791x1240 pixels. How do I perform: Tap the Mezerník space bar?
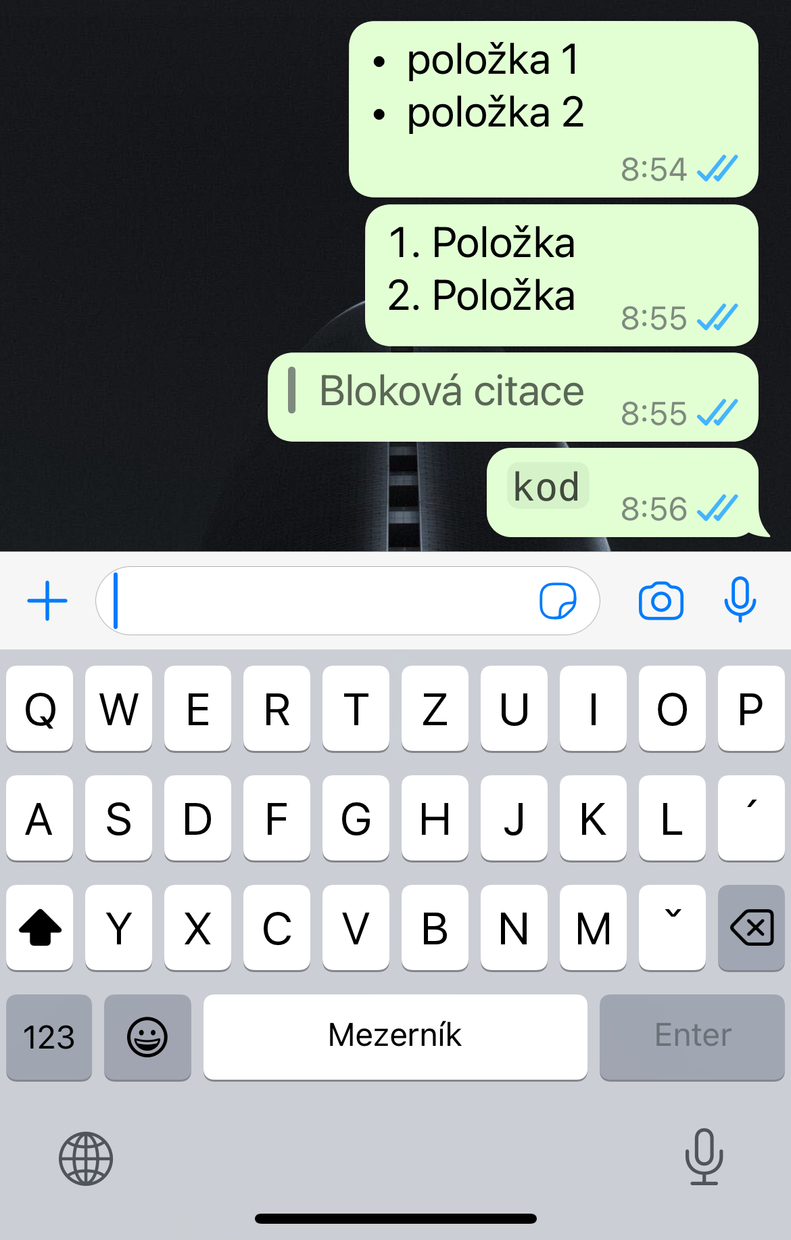tap(395, 1037)
